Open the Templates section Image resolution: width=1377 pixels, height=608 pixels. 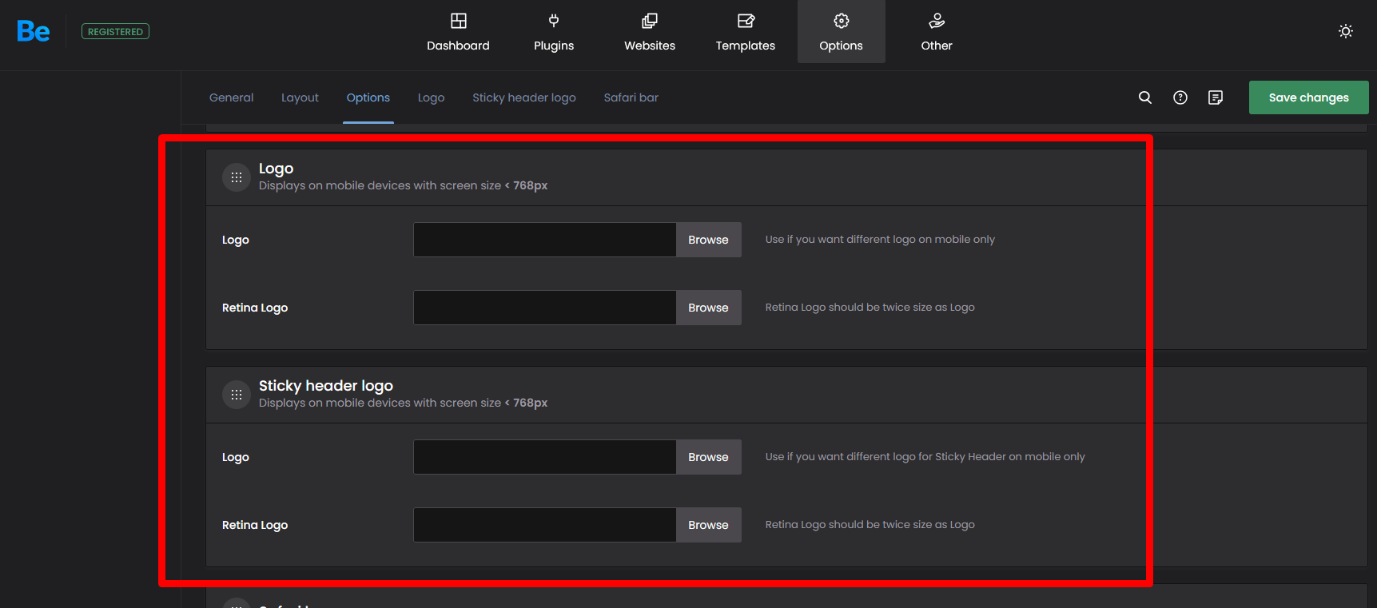point(745,32)
